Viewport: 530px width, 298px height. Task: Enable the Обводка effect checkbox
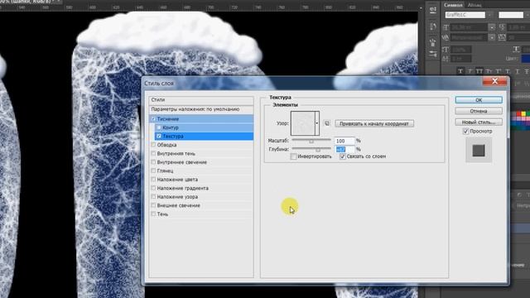(153, 145)
